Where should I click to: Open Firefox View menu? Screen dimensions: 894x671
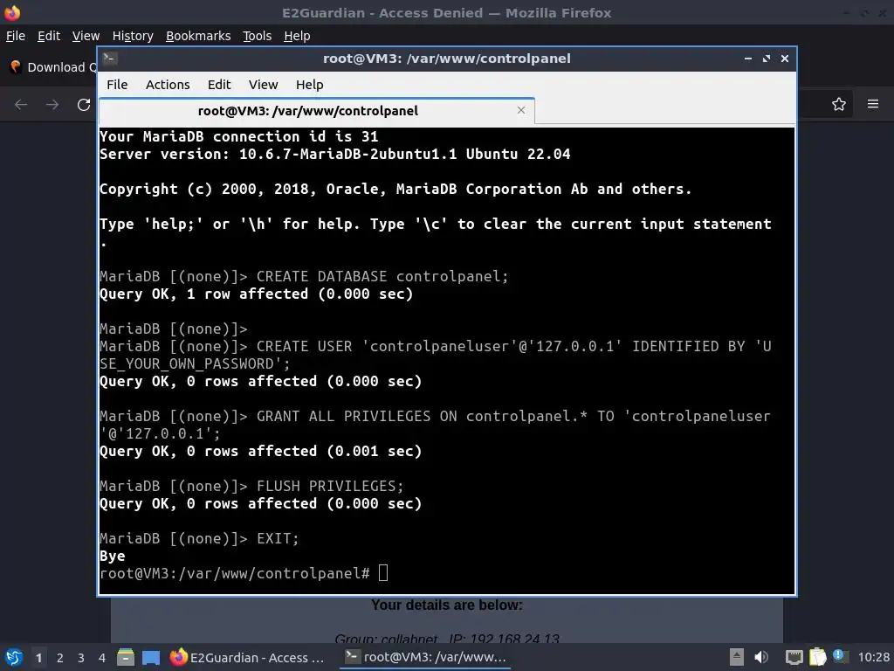pyautogui.click(x=86, y=36)
